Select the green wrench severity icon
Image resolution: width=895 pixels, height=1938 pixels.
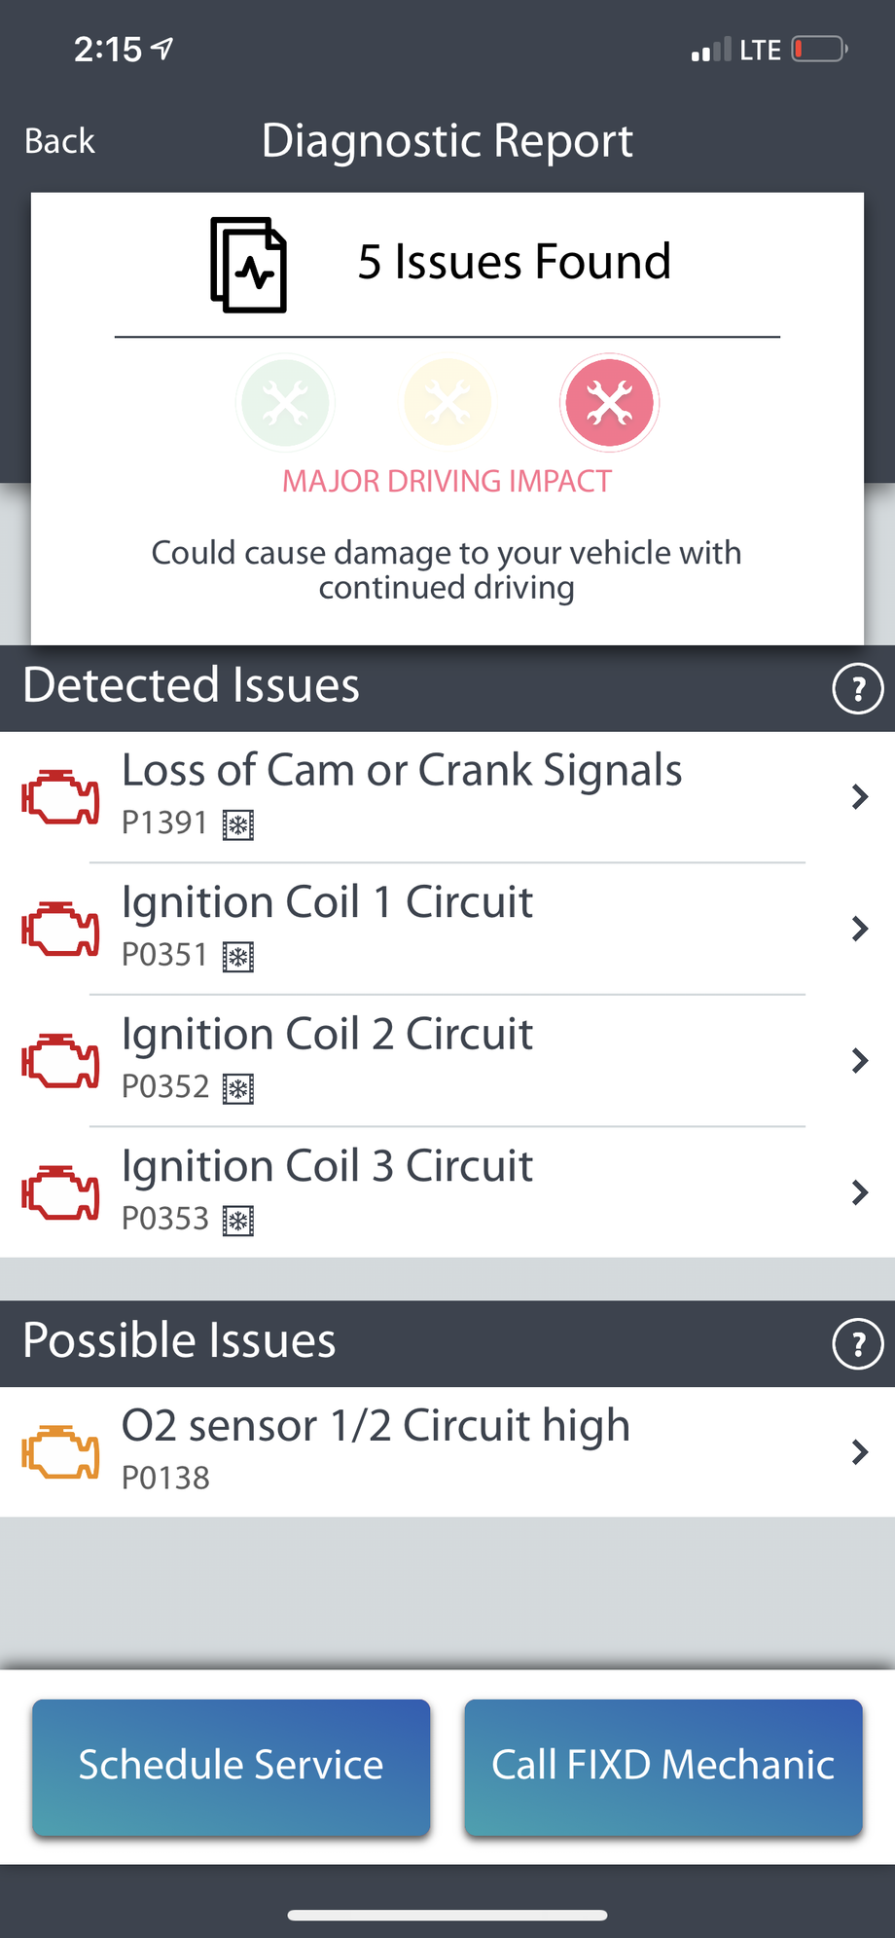pos(285,403)
